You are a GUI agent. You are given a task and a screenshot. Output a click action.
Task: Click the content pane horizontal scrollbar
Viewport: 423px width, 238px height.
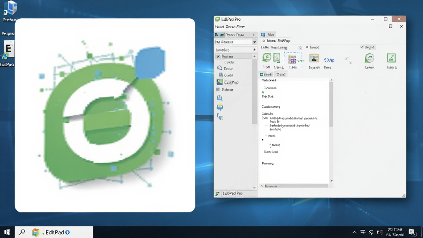click(296, 186)
